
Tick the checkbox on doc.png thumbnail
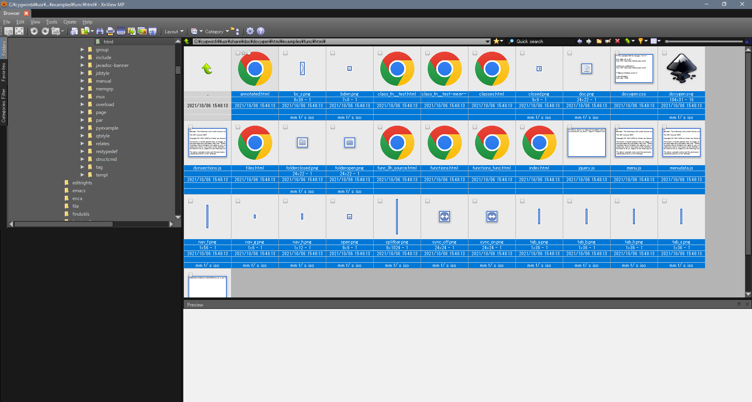[570, 53]
